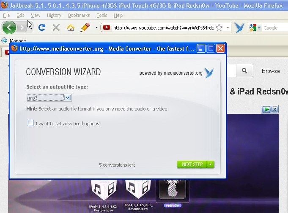Close the ad with the blue X icon

275,110
